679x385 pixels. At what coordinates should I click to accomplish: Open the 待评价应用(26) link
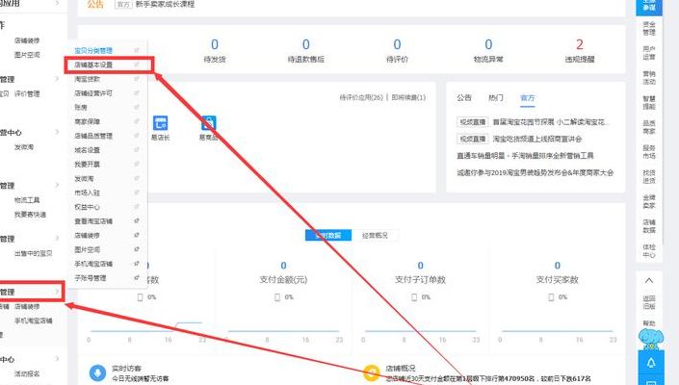pyautogui.click(x=361, y=97)
